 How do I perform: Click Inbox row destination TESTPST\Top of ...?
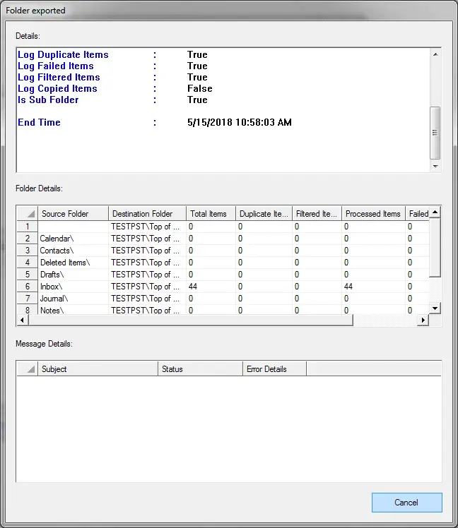click(x=147, y=287)
